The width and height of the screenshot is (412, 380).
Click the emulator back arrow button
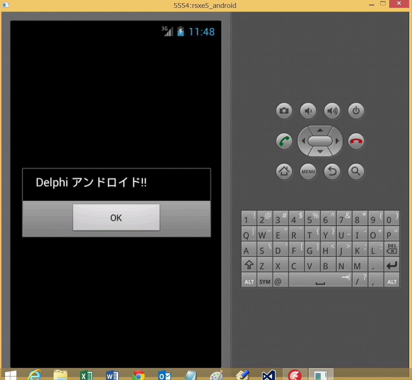coord(332,171)
